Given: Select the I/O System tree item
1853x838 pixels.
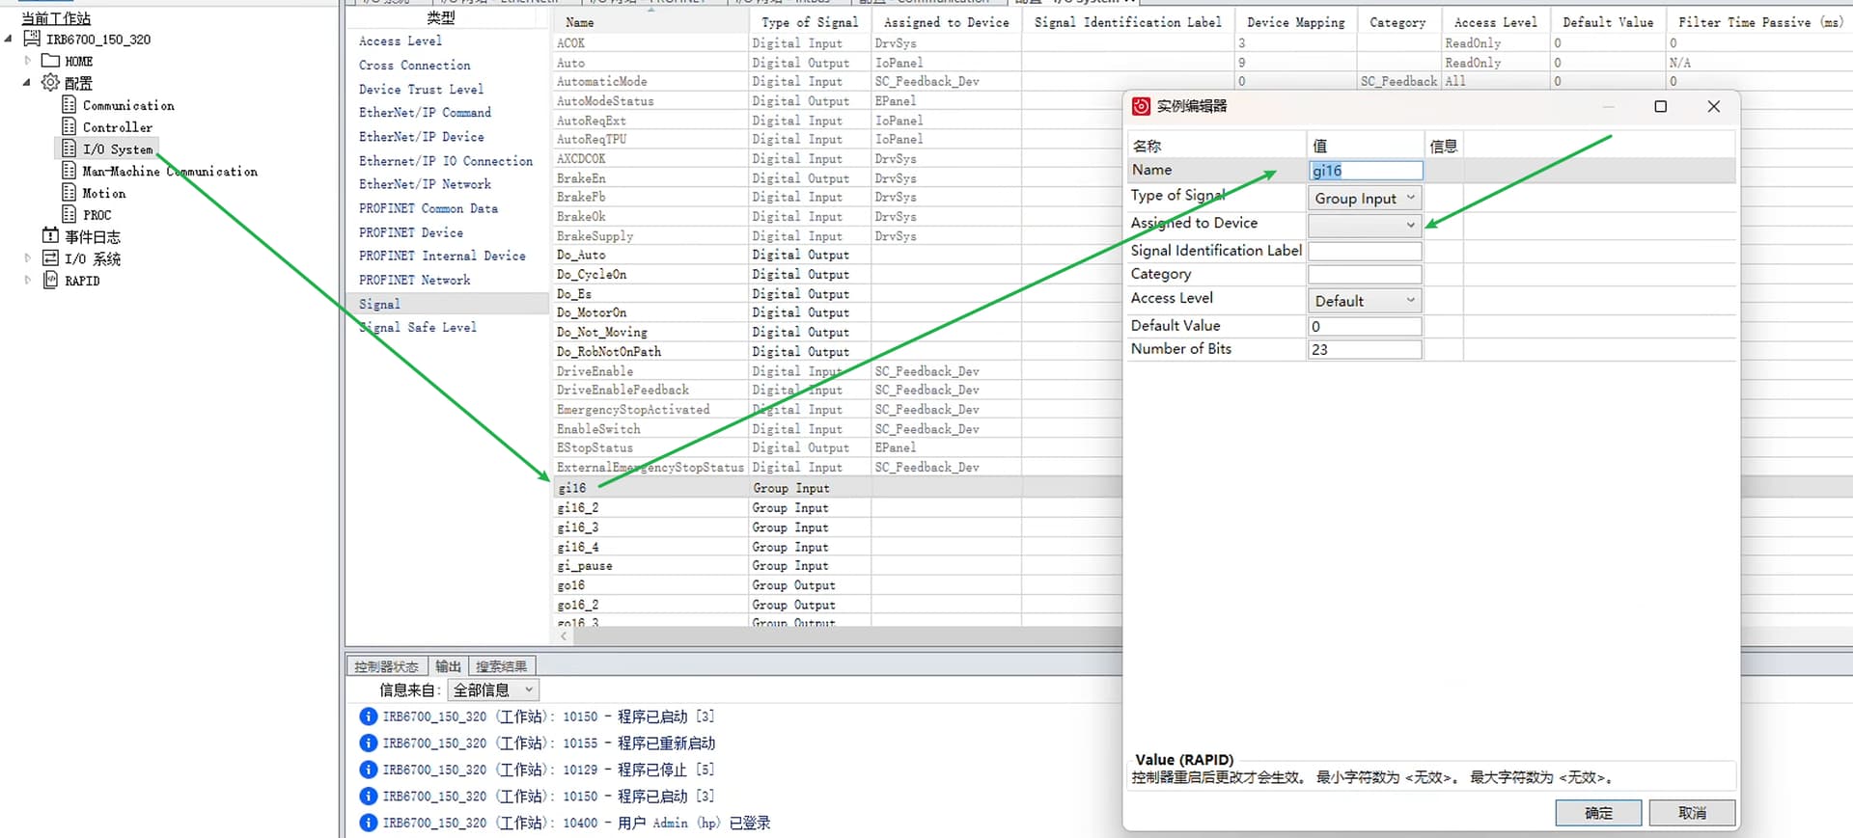Looking at the screenshot, I should coord(118,149).
